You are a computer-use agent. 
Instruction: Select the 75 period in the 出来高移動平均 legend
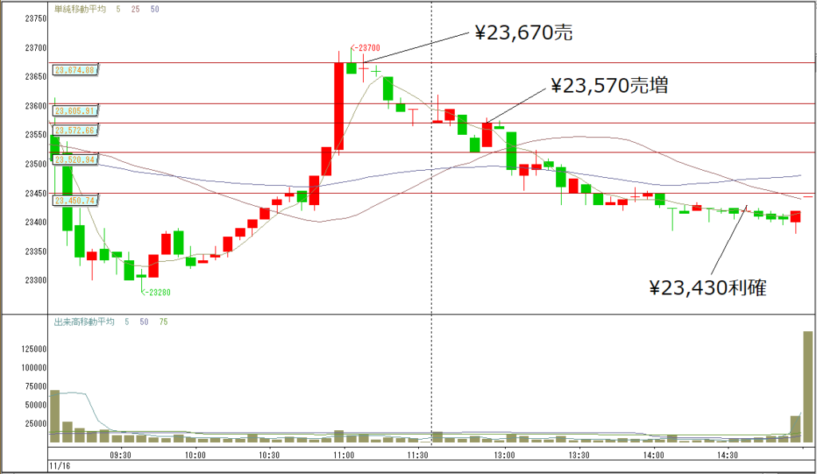[x=164, y=322]
